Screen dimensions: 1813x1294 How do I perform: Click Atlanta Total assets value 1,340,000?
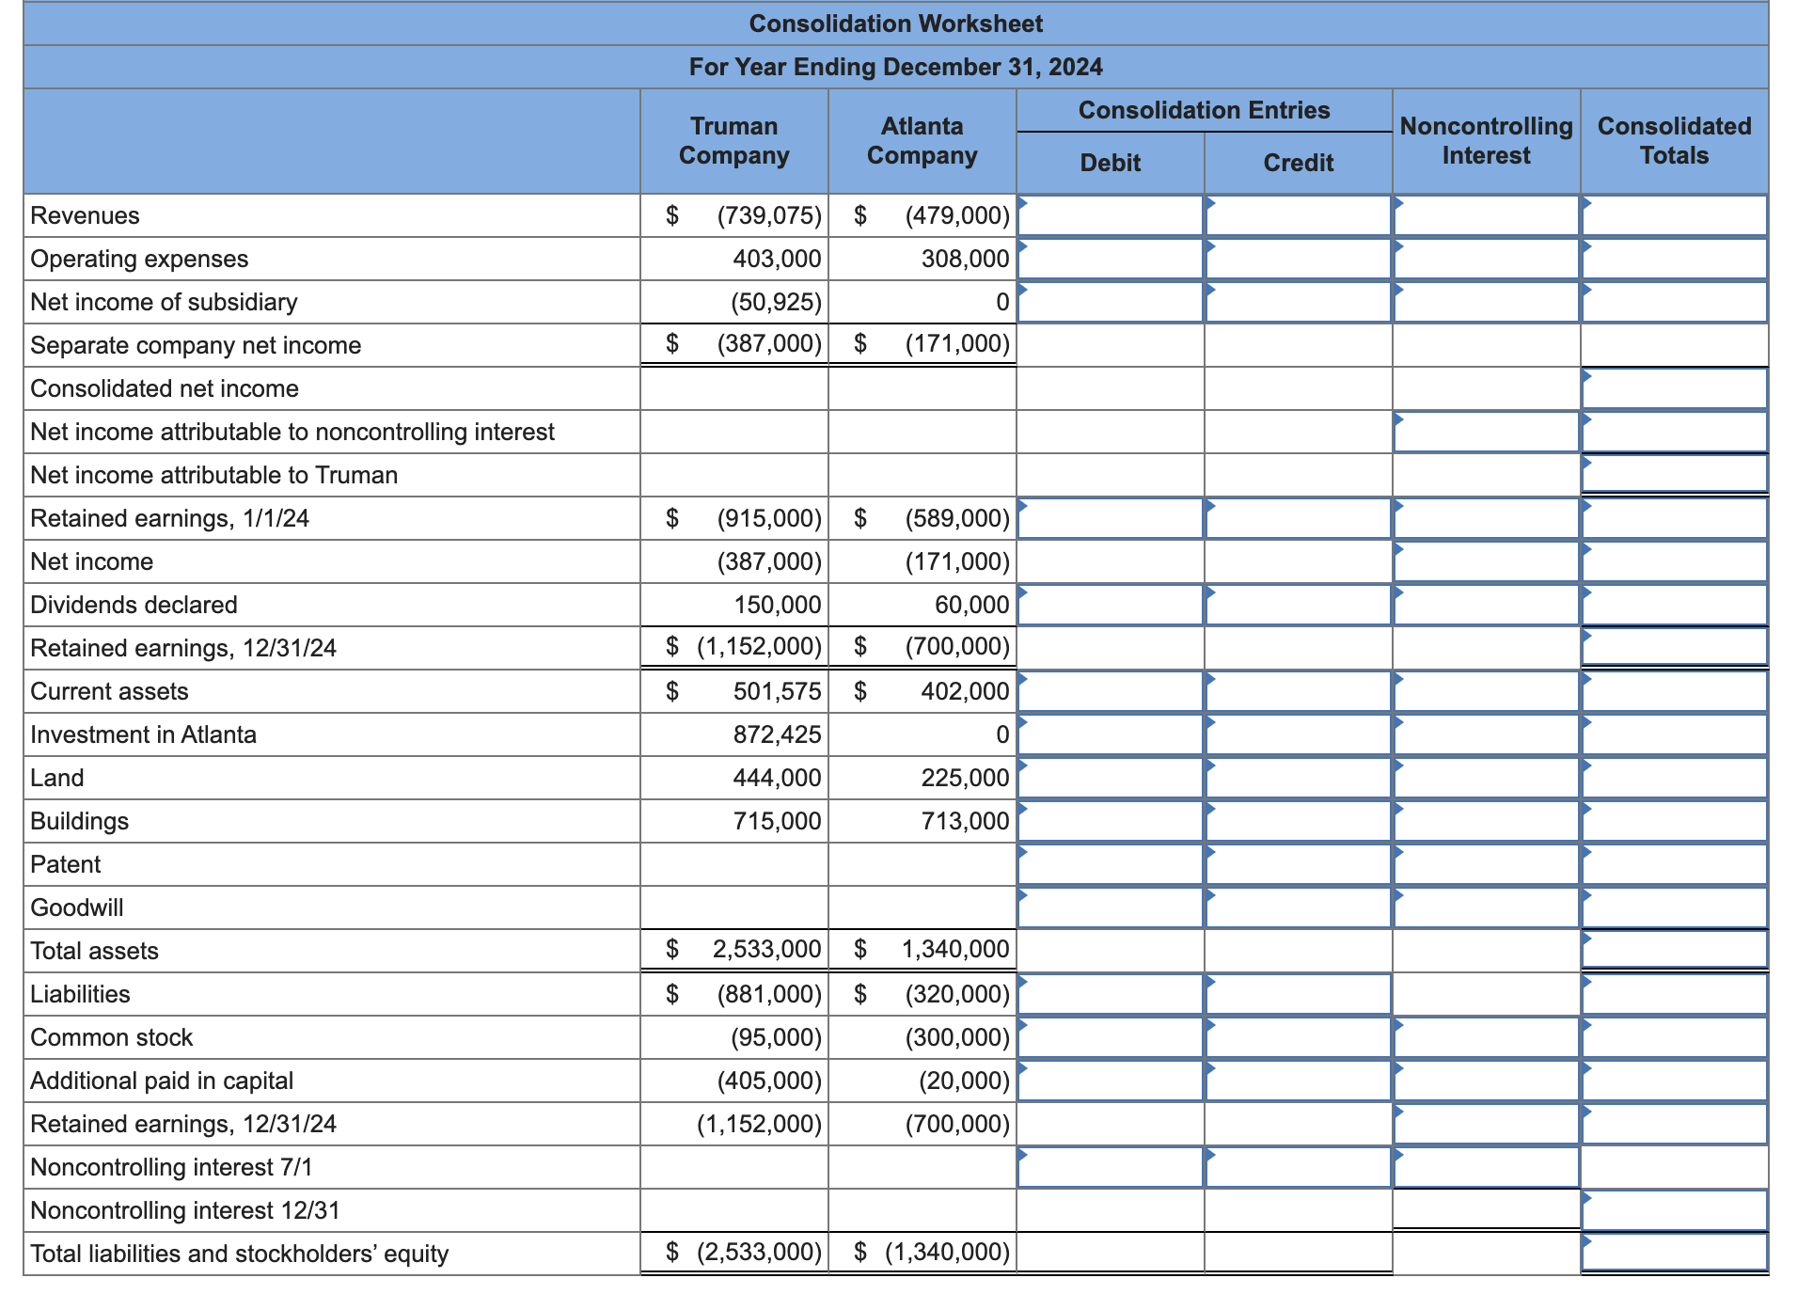coord(954,949)
